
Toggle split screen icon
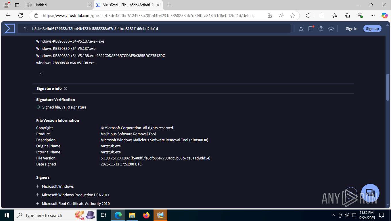coord(322,16)
